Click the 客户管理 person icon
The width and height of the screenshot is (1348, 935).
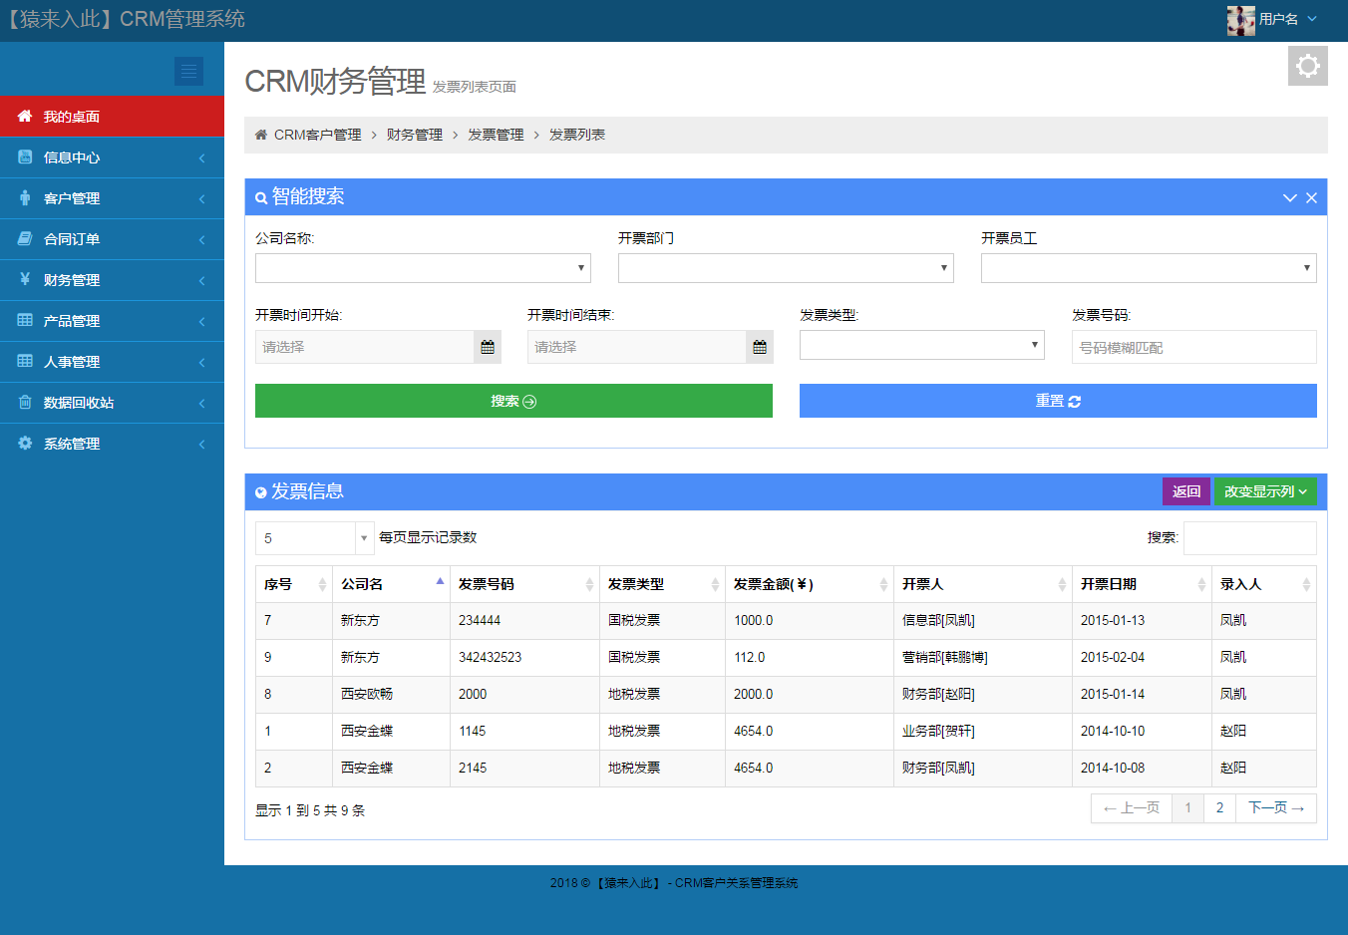[x=24, y=197]
